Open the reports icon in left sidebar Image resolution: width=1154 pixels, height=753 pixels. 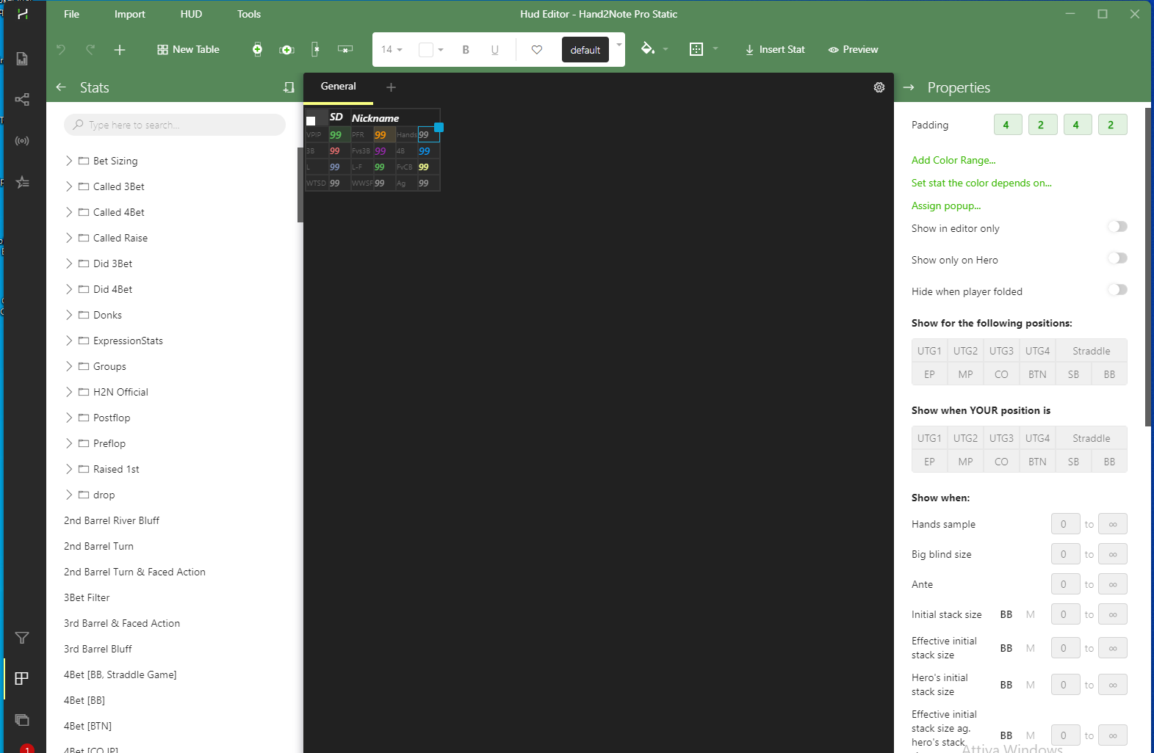point(22,59)
